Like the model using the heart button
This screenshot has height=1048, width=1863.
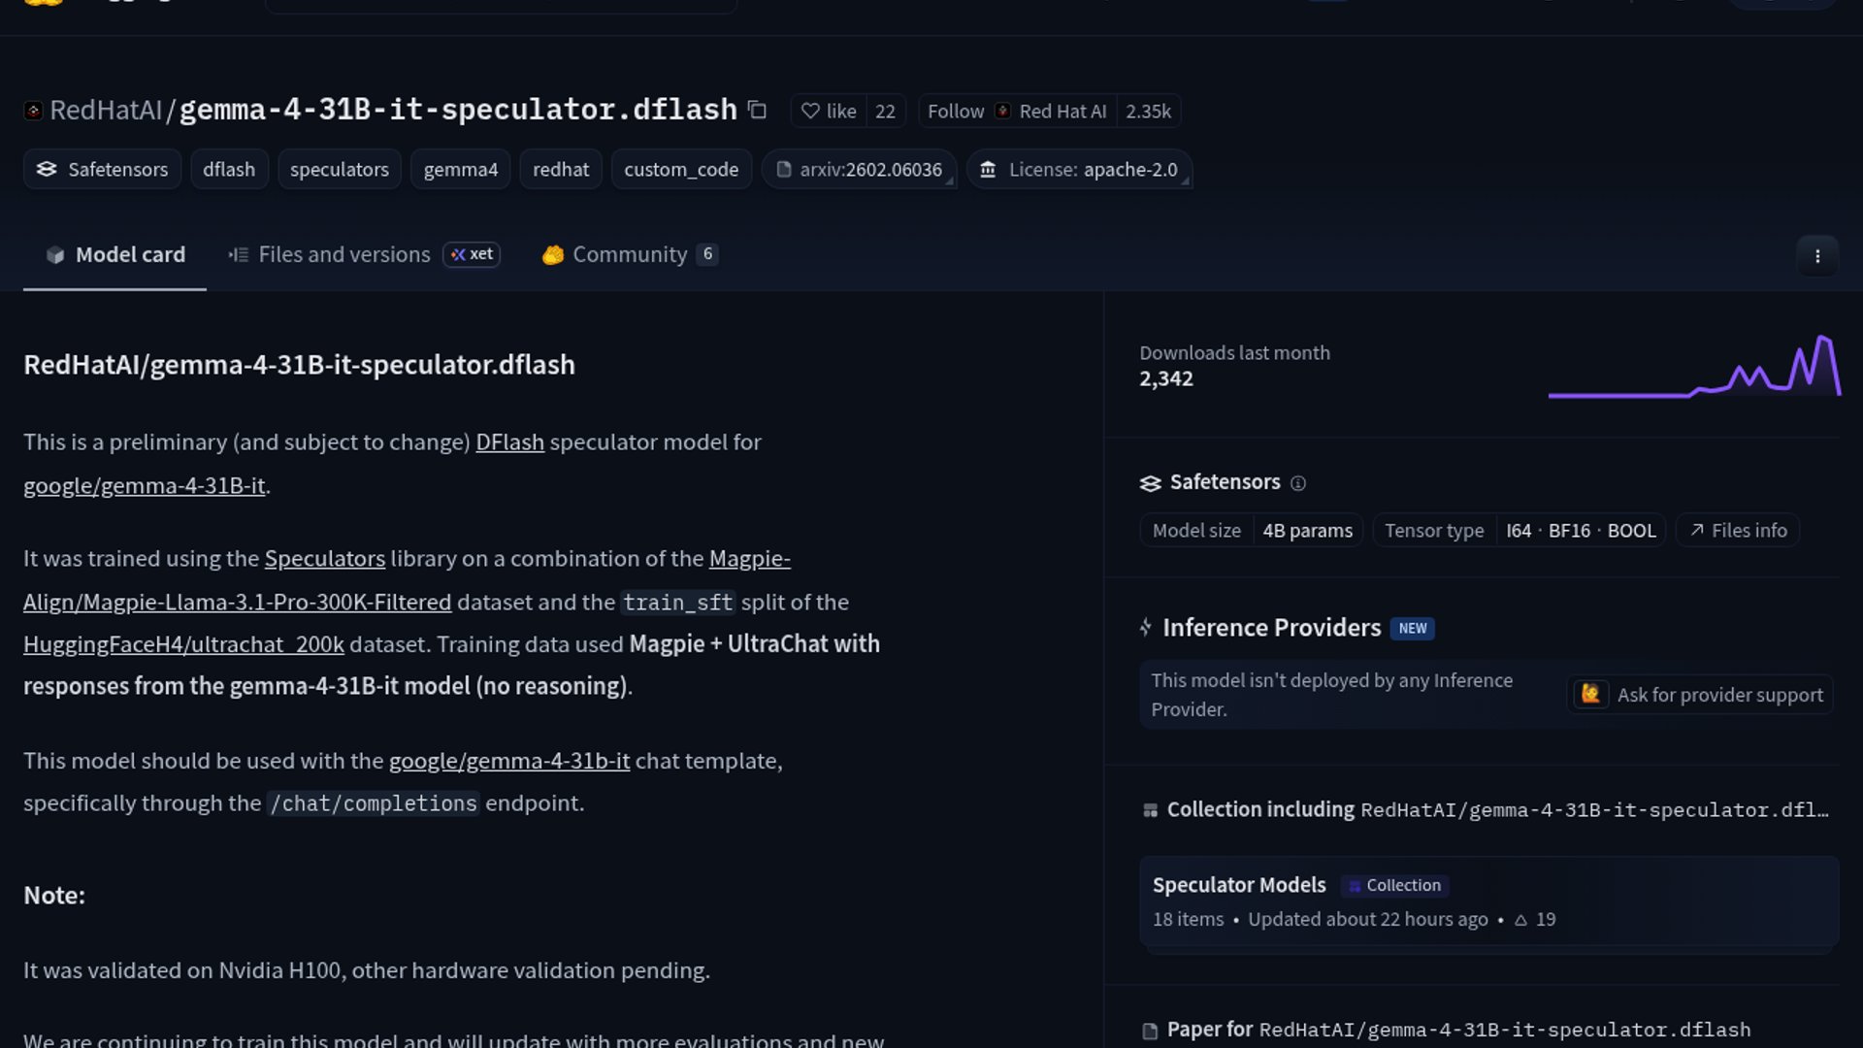pos(828,112)
